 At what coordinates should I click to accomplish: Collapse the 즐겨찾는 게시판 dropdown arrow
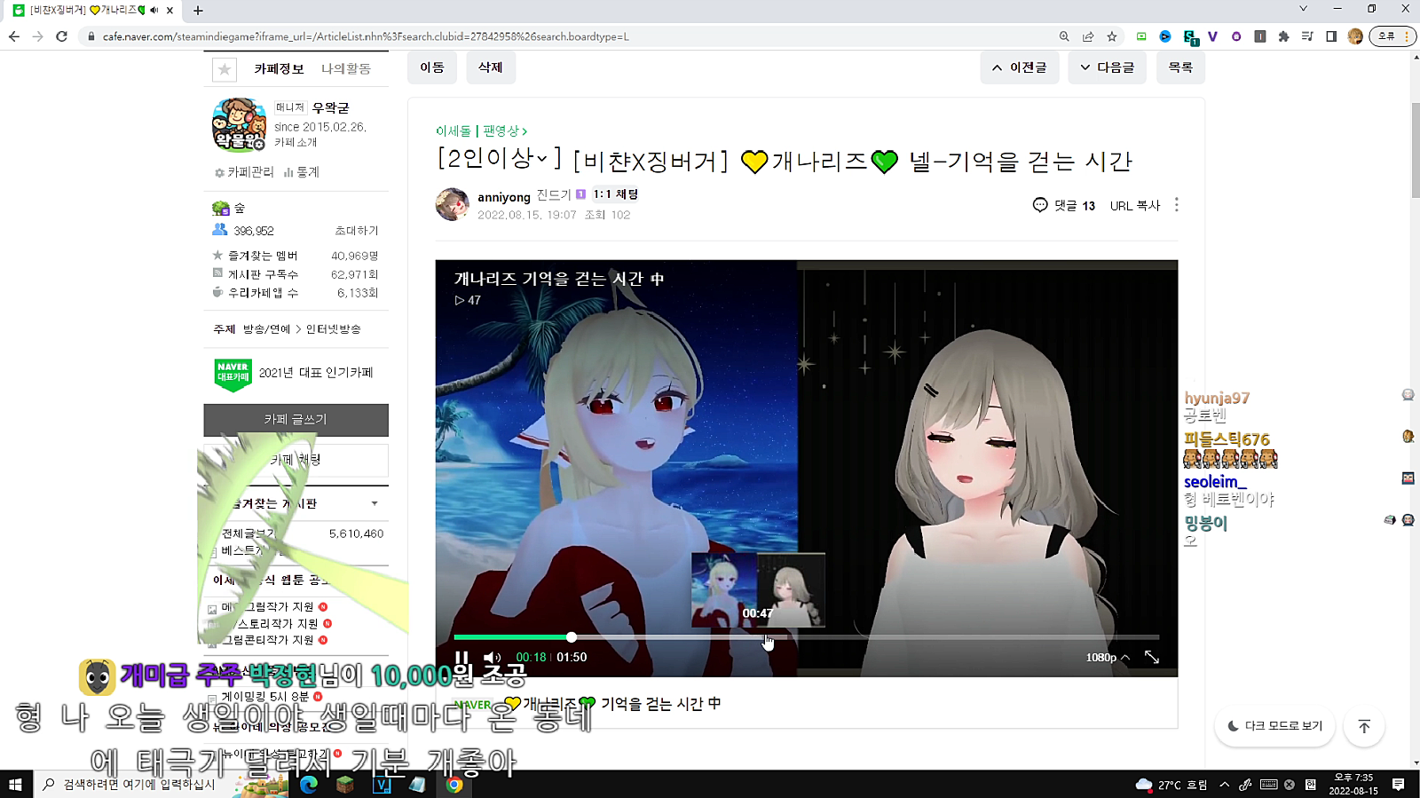coord(375,503)
